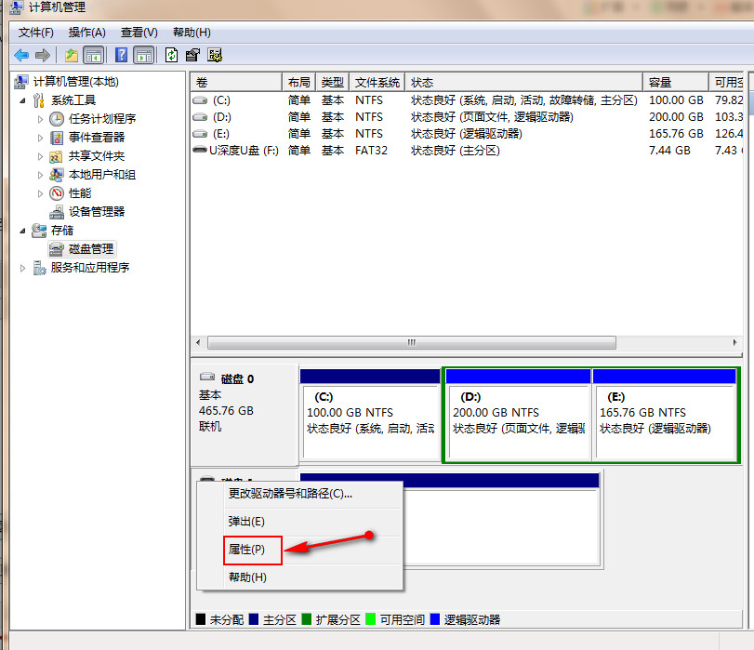Toggle the Show/Hide Action Pane toolbar button
Screen dimensions: 754x650
[x=144, y=55]
